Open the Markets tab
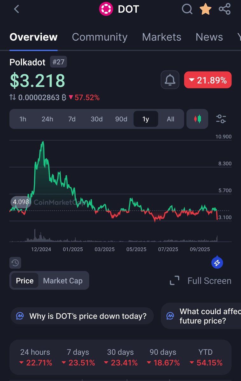 (x=162, y=37)
